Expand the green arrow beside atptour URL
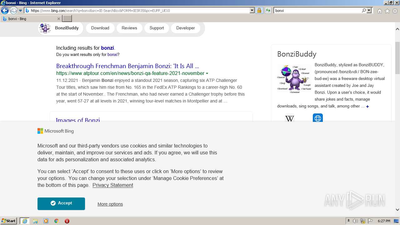The width and height of the screenshot is (400, 225). coord(207,74)
